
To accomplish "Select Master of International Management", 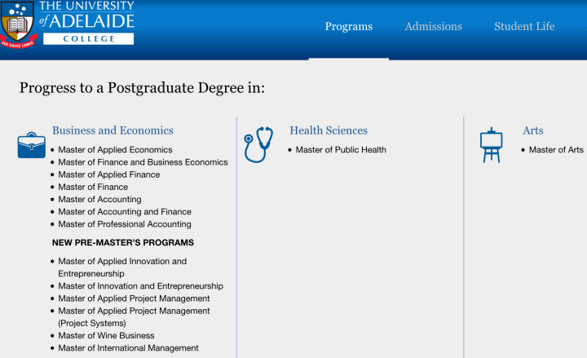I will click(129, 348).
